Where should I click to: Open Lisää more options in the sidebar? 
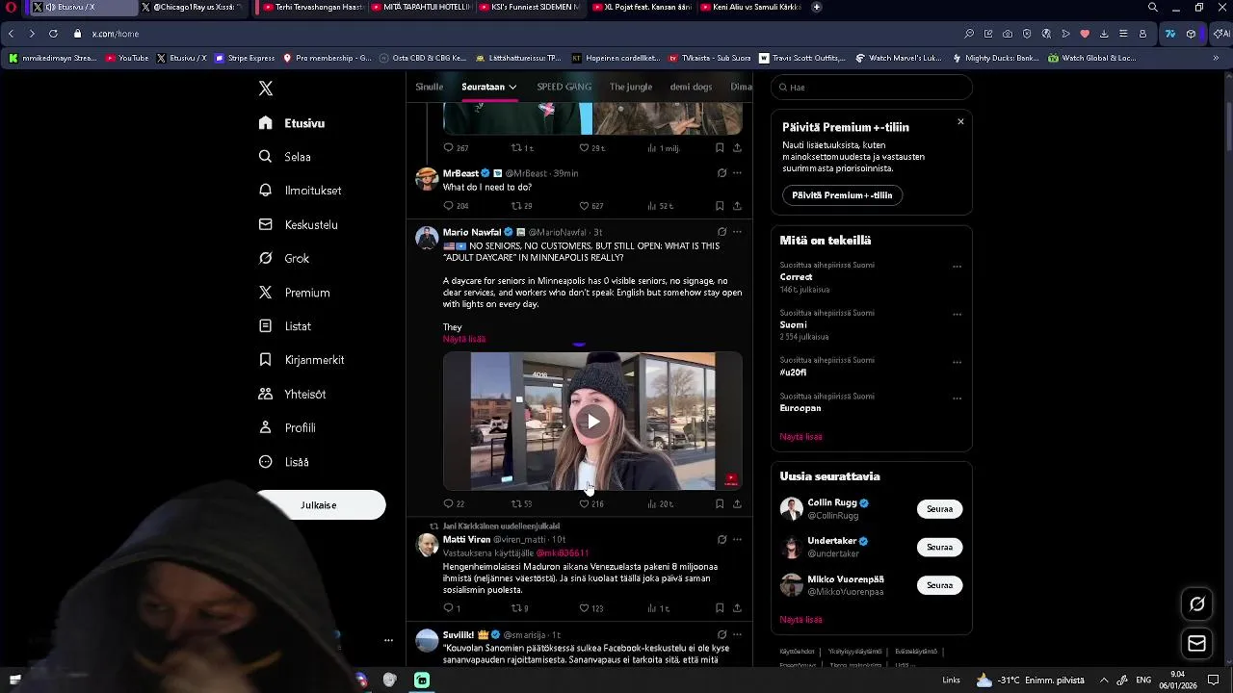pos(284,462)
